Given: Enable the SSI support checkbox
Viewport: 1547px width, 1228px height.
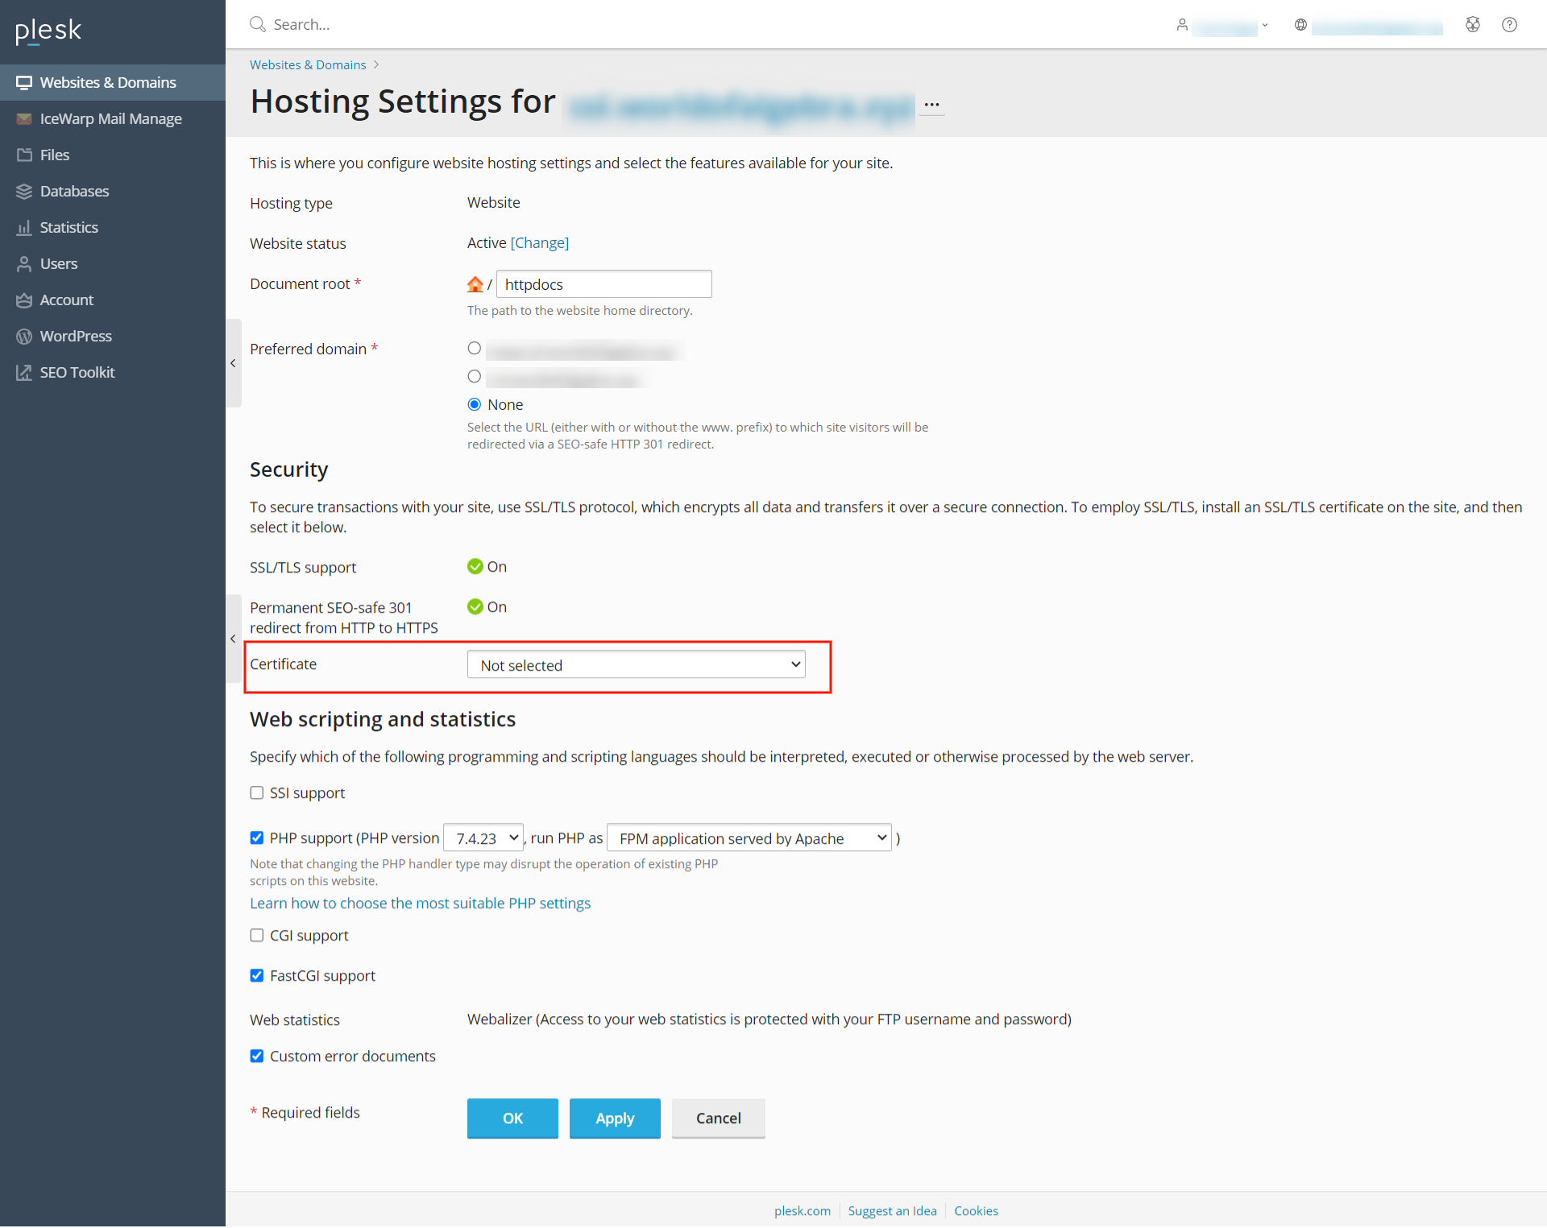Looking at the screenshot, I should coord(257,793).
